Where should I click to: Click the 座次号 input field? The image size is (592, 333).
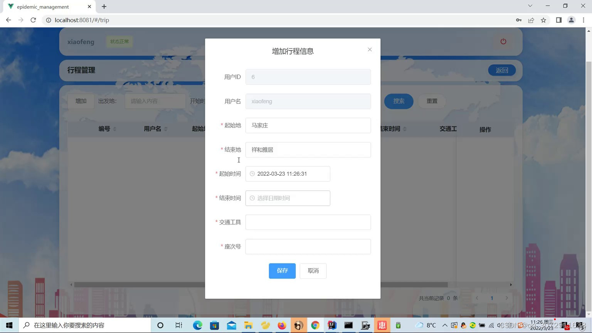point(308,246)
